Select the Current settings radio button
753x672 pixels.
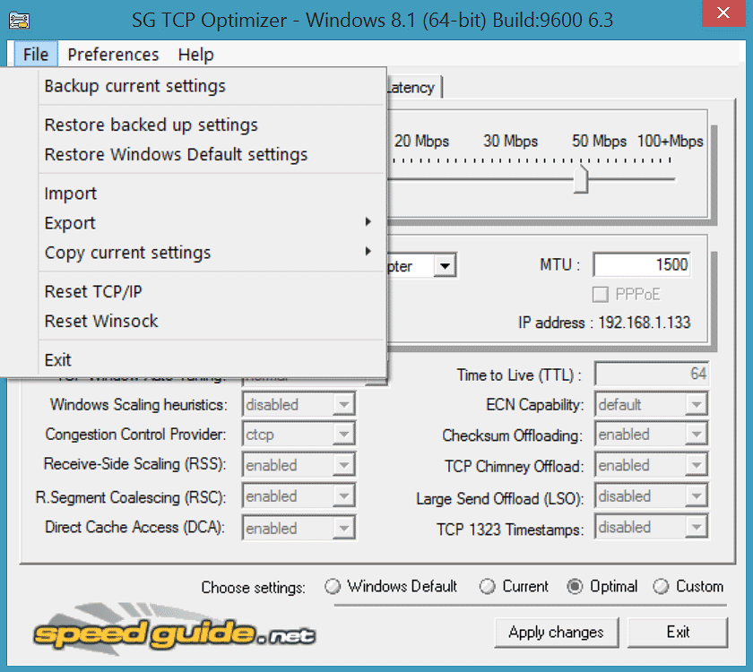pos(487,587)
